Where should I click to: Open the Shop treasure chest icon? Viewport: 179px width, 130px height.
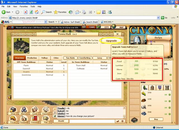[x=13, y=110]
